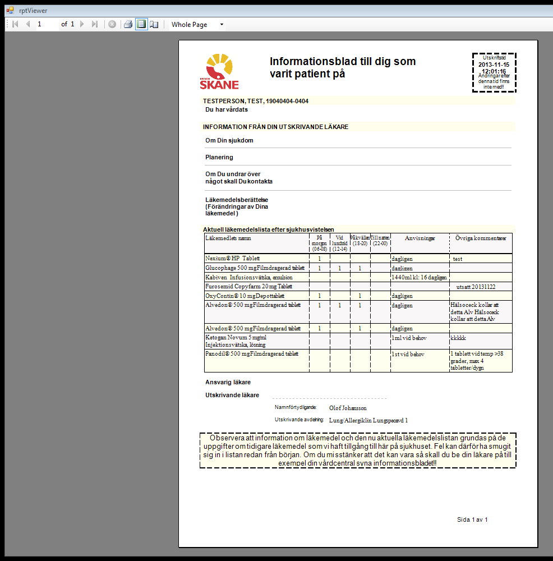This screenshot has height=561, width=553.
Task: Click patient line 'TESTPERSON, TEST, 19040404-0404'
Action: (256, 101)
